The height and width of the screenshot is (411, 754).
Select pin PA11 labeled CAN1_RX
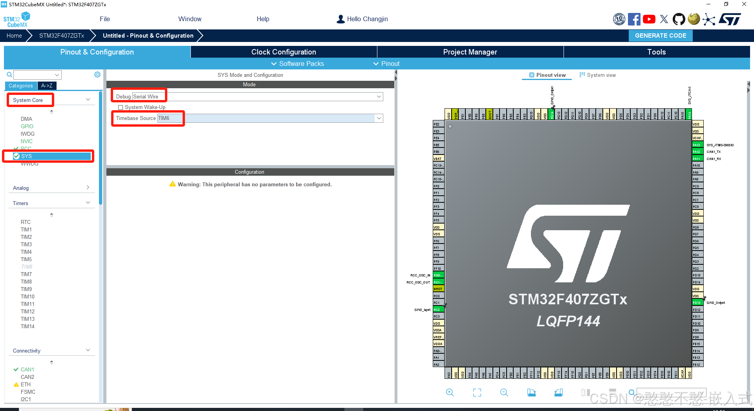697,159
